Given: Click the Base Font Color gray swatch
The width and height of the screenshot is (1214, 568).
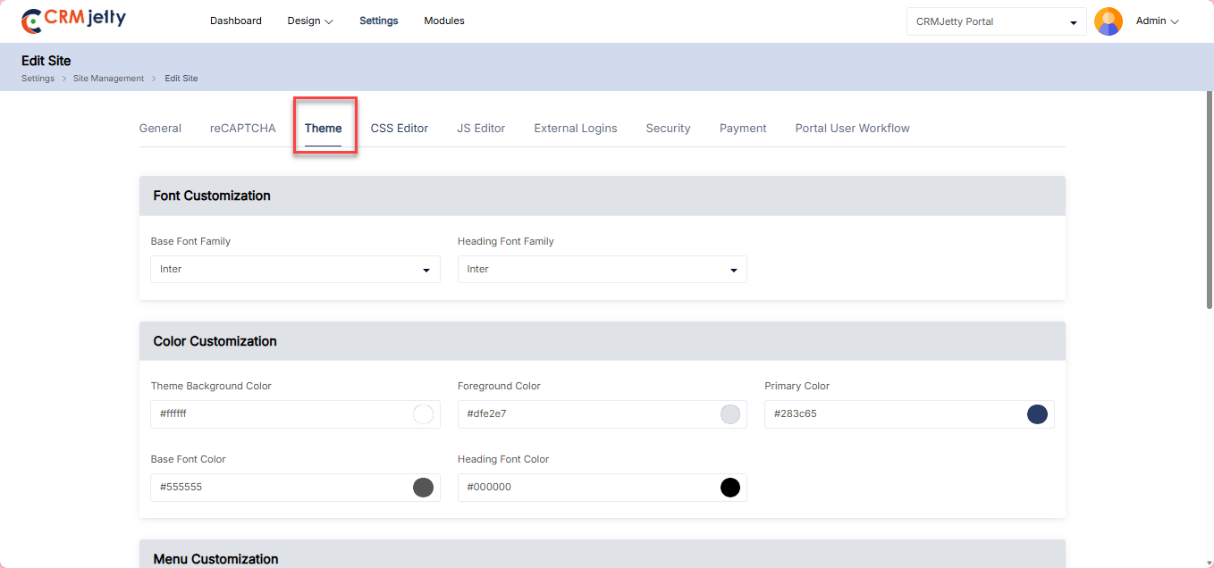Looking at the screenshot, I should (423, 488).
